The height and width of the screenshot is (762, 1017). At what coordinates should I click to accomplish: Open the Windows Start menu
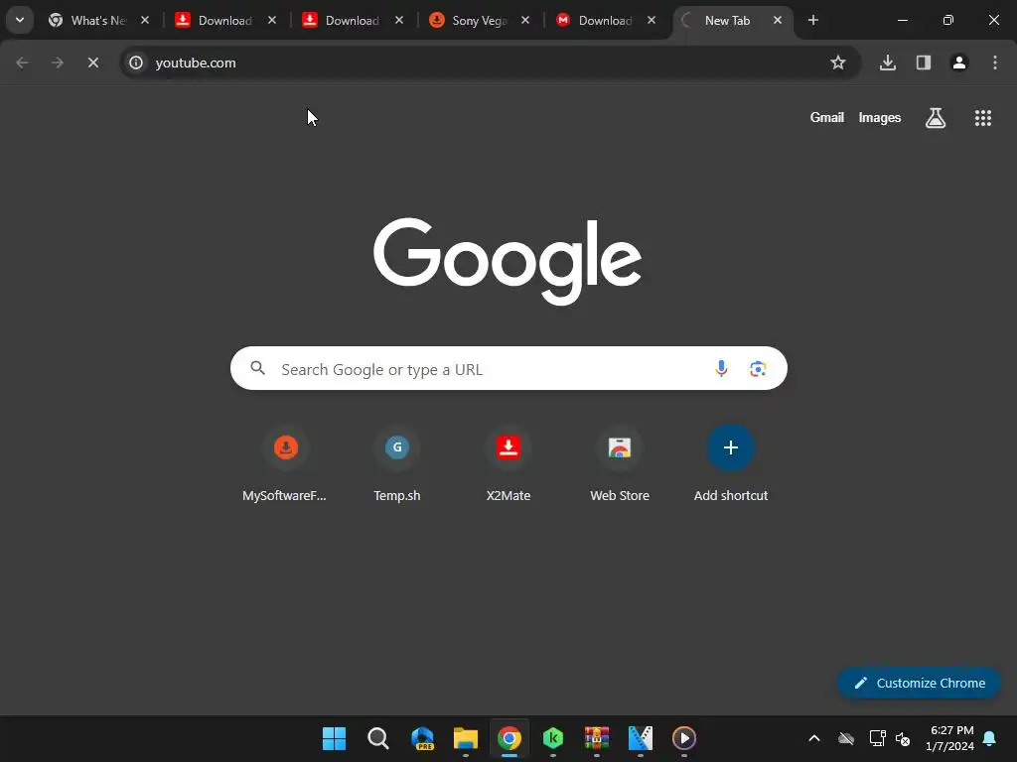[334, 738]
